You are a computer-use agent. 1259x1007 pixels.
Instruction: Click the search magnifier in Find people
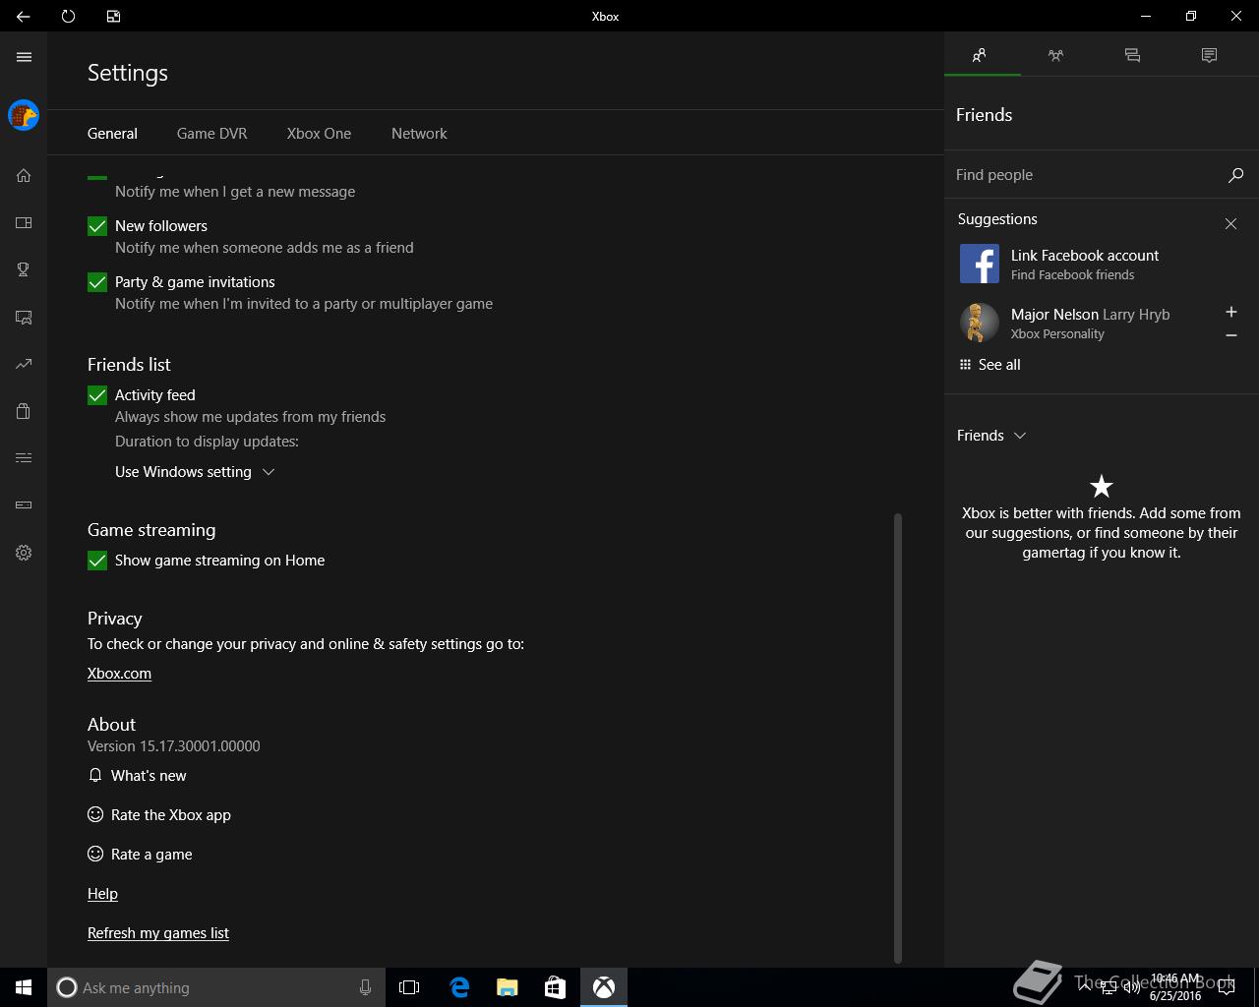point(1235,175)
